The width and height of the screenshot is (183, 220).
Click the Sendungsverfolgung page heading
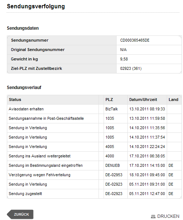tap(36, 6)
